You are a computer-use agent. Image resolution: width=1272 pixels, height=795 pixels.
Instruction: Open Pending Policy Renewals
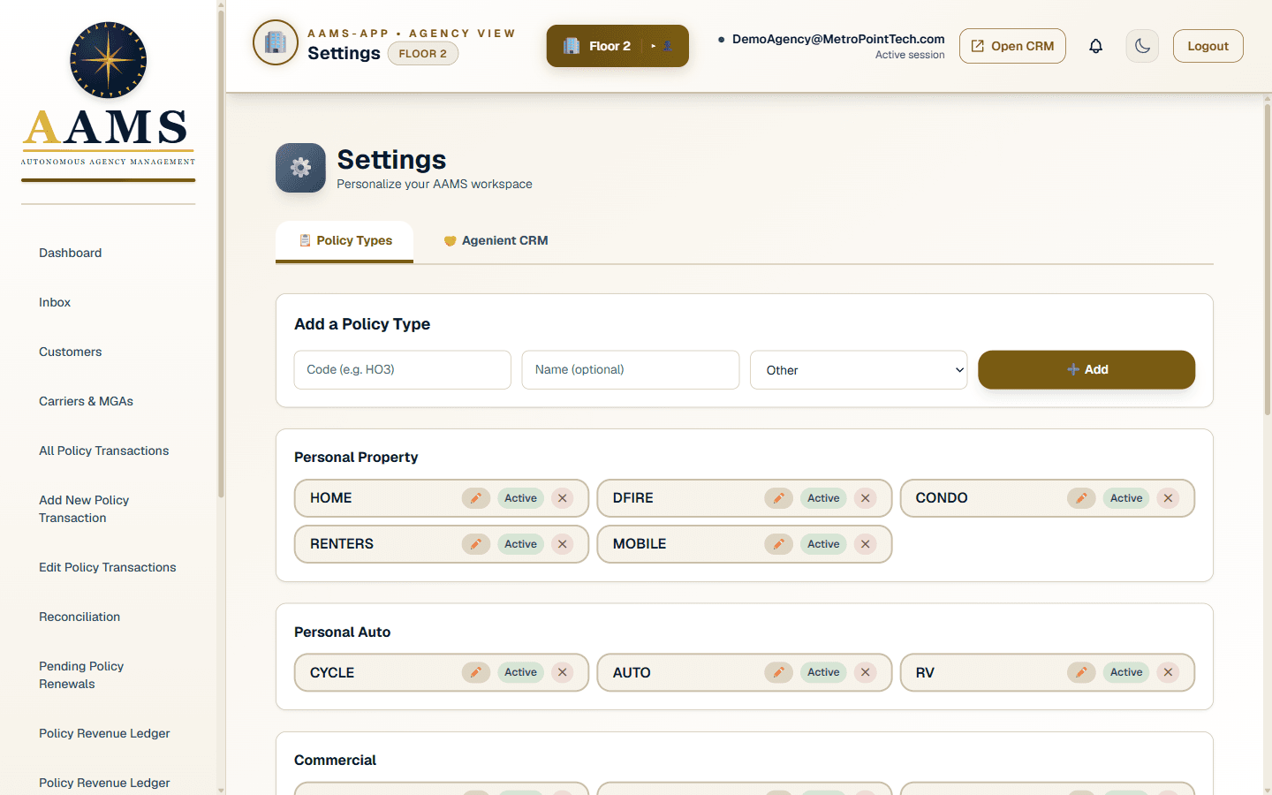click(x=81, y=675)
